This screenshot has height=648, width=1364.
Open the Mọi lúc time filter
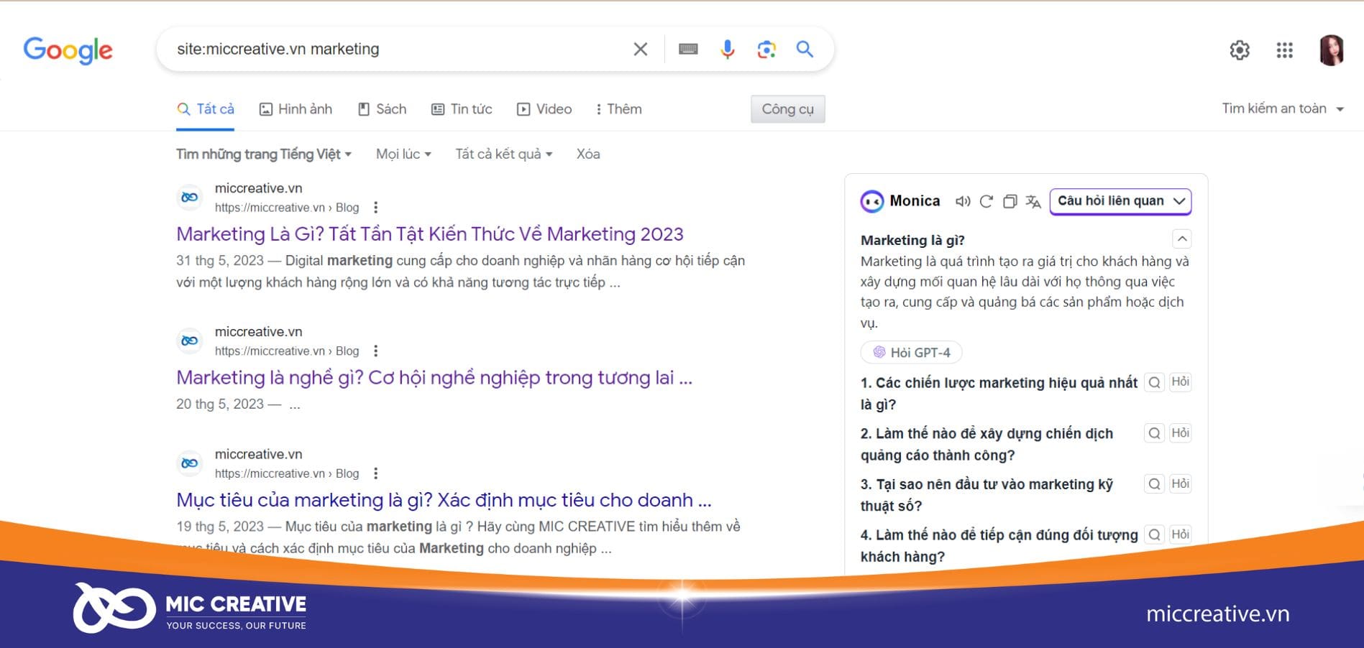point(403,154)
